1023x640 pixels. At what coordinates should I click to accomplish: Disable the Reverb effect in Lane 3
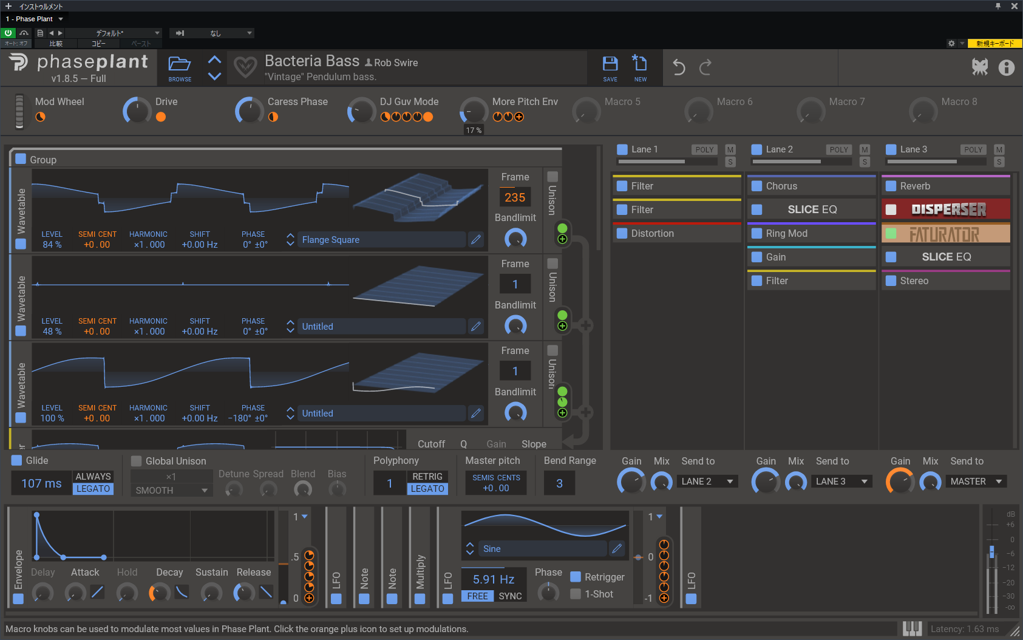click(891, 186)
